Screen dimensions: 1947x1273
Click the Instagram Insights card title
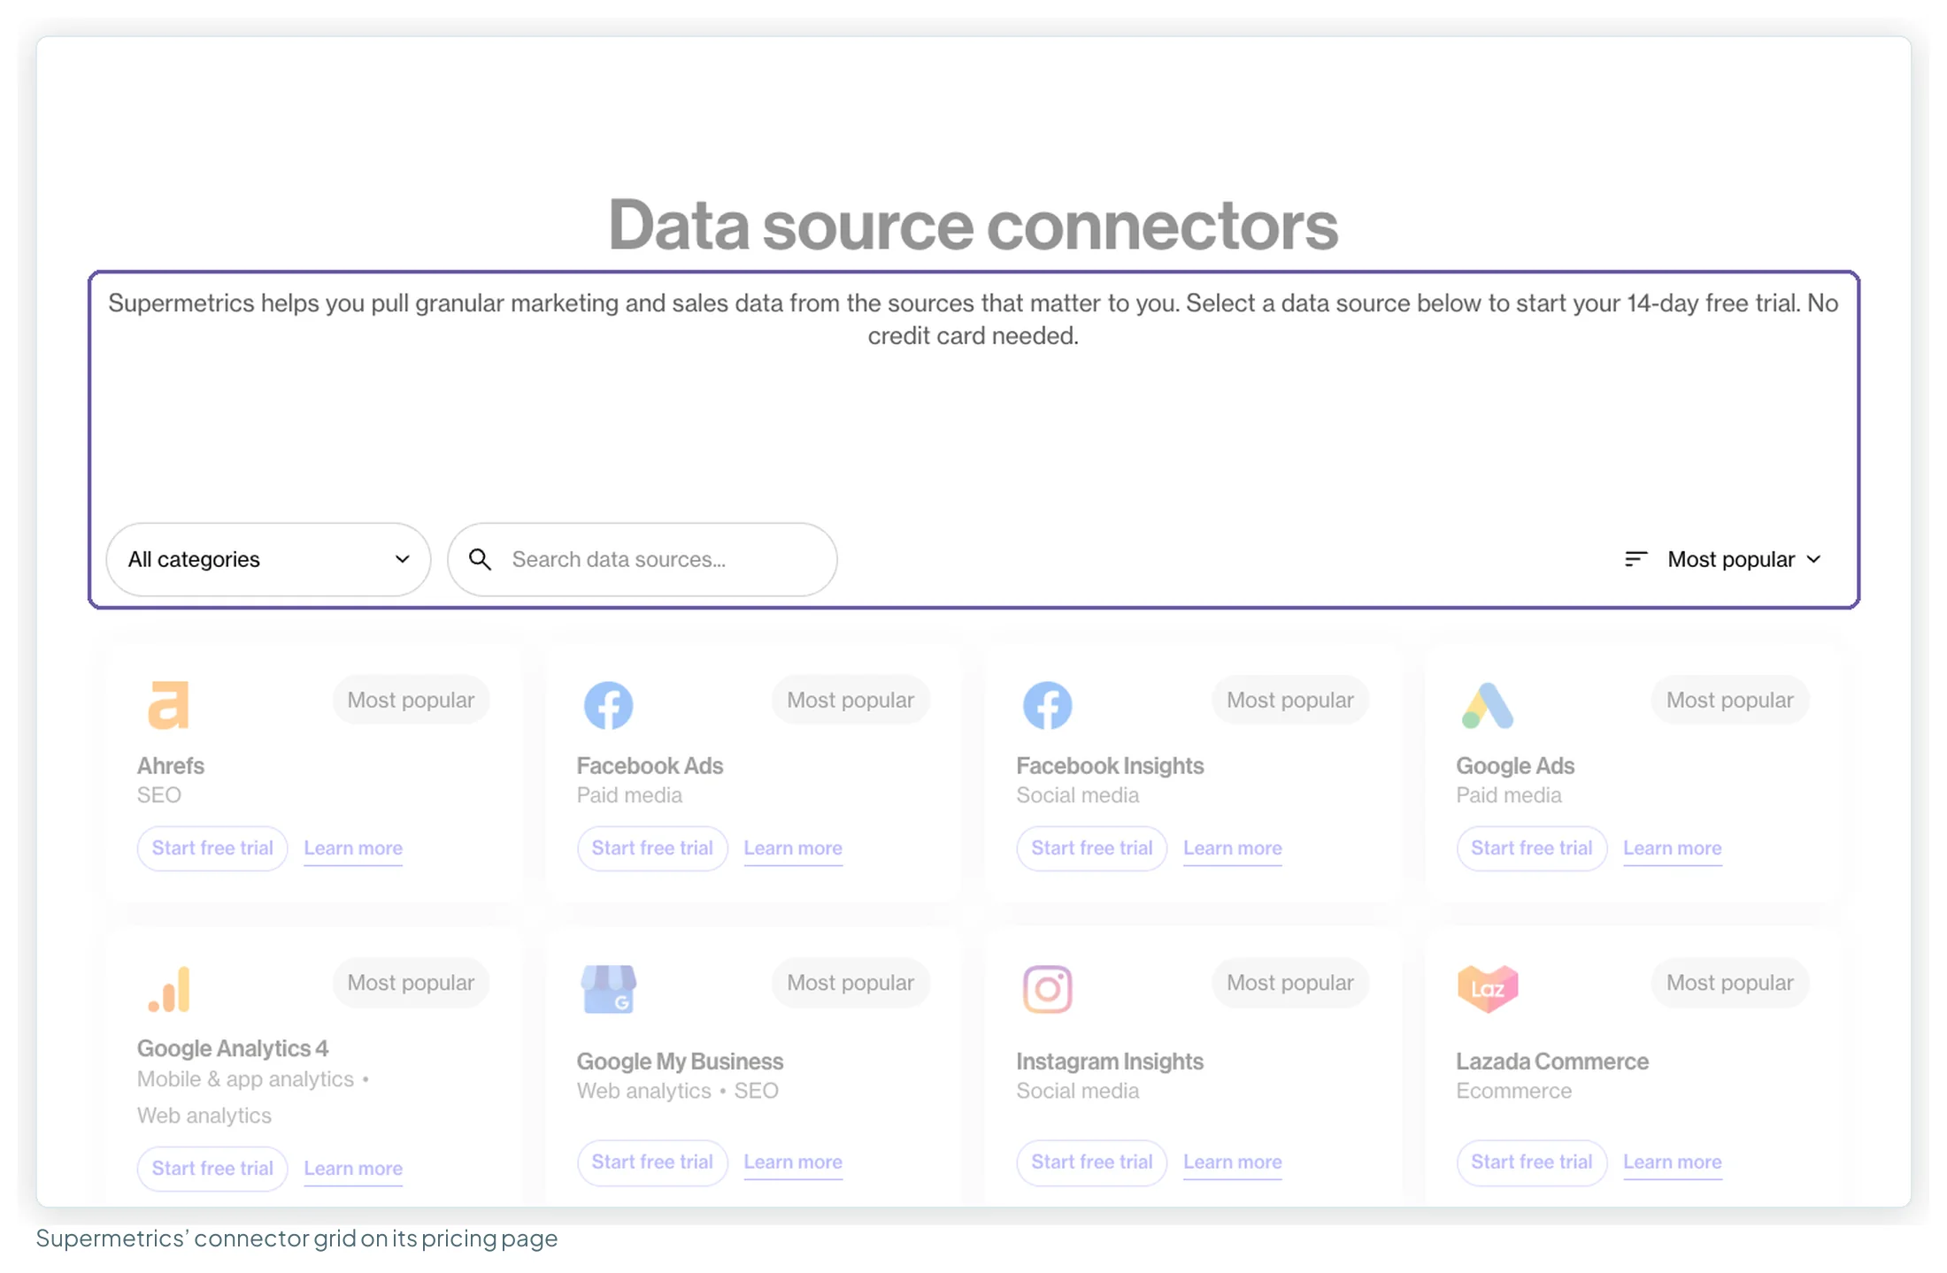click(1109, 1062)
